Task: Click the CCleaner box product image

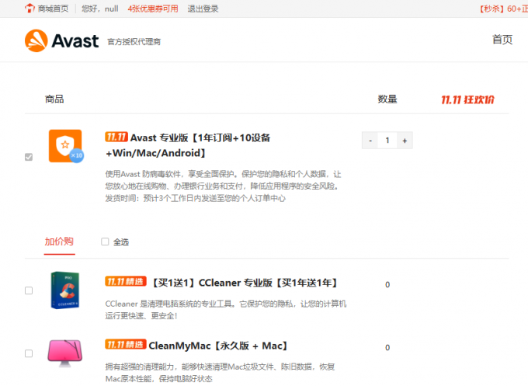Action: point(65,290)
